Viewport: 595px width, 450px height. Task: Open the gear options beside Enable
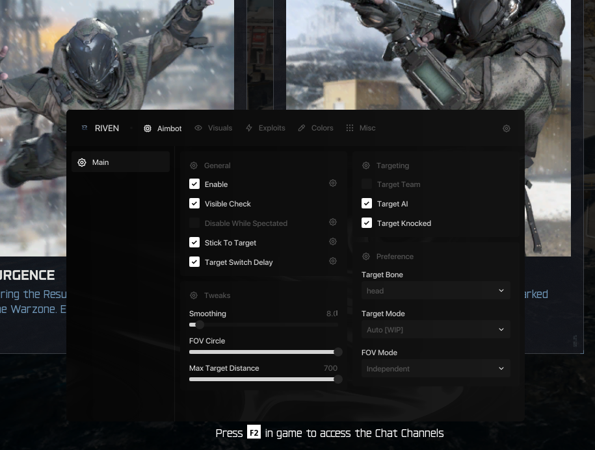click(x=333, y=183)
